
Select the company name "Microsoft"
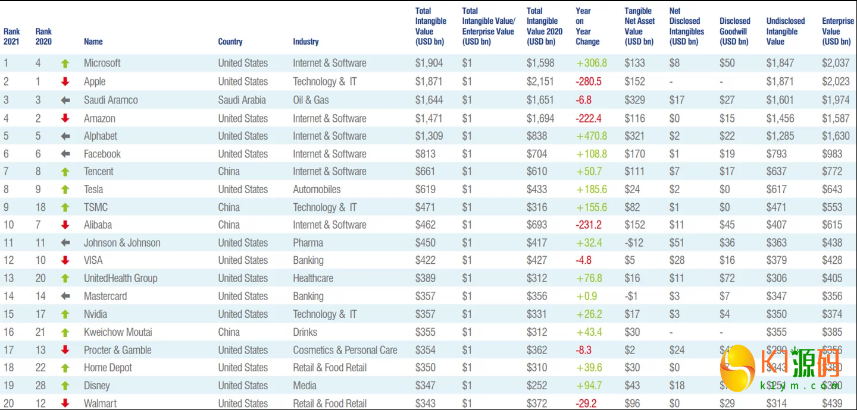click(102, 63)
